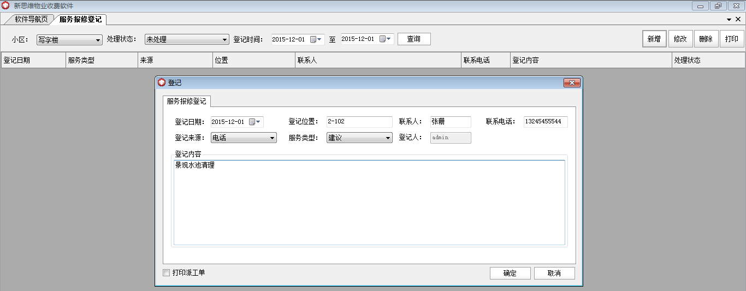Close the 登记 dialog with red X
The image size is (746, 291).
tap(571, 82)
